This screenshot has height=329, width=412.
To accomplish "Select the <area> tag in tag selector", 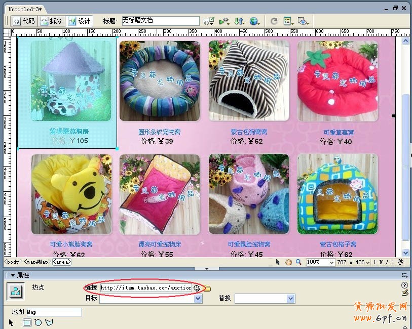I will click(x=62, y=262).
